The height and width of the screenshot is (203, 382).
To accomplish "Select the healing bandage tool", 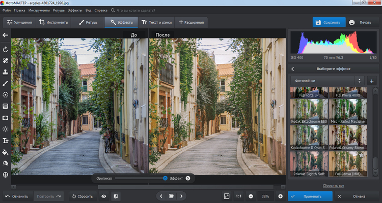I will (6, 60).
